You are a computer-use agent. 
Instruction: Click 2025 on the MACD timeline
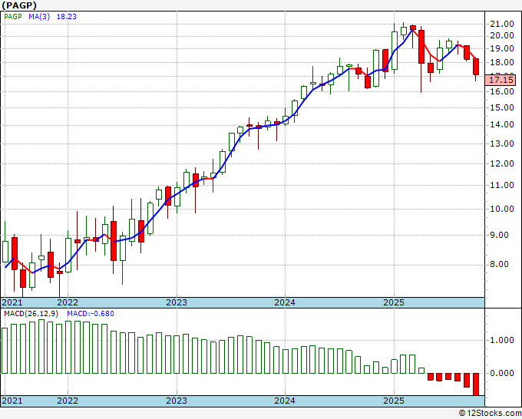point(394,401)
